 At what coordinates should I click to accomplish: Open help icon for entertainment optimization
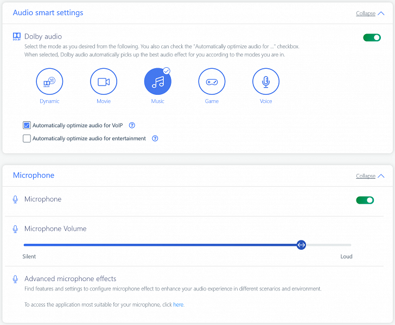pos(155,139)
